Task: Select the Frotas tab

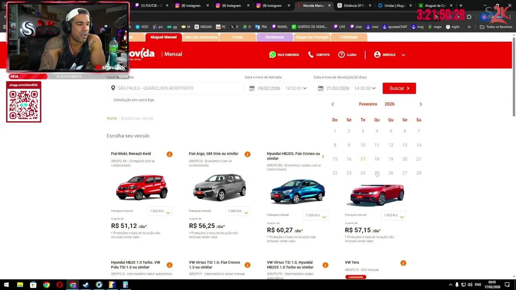Action: [237, 37]
